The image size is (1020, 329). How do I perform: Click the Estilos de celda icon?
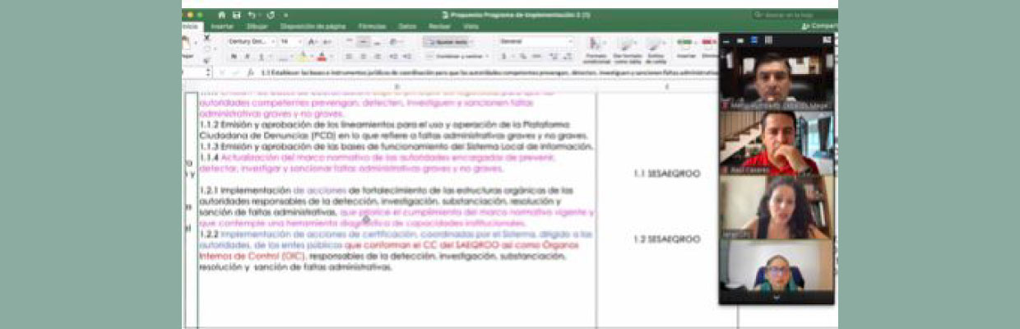[656, 49]
